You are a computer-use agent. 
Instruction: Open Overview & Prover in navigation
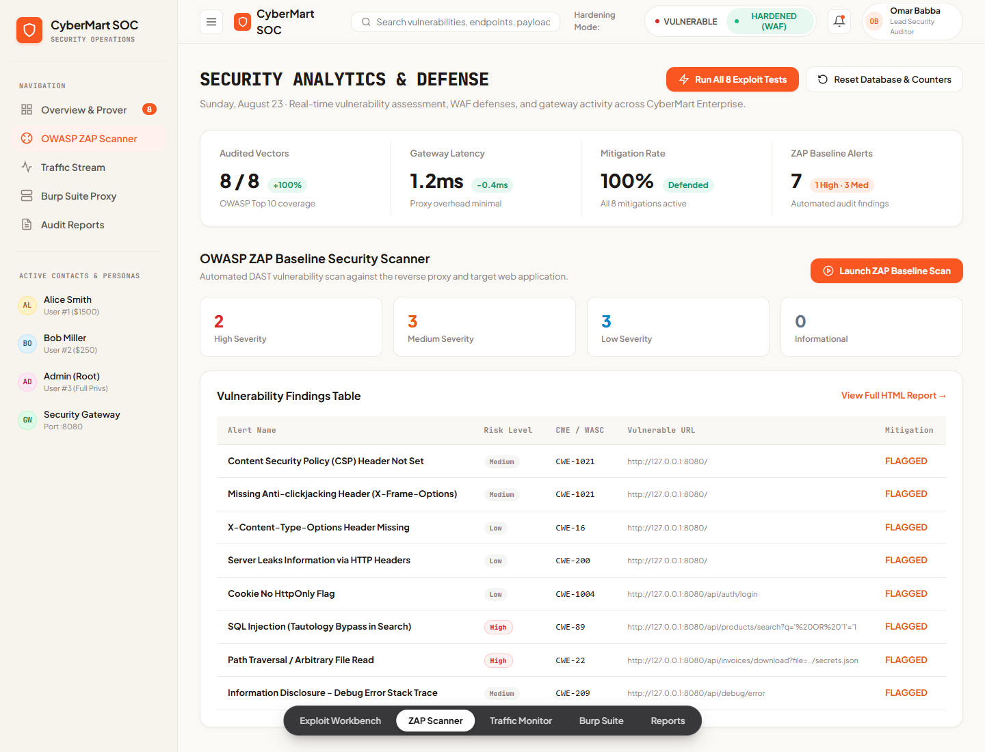click(x=88, y=109)
